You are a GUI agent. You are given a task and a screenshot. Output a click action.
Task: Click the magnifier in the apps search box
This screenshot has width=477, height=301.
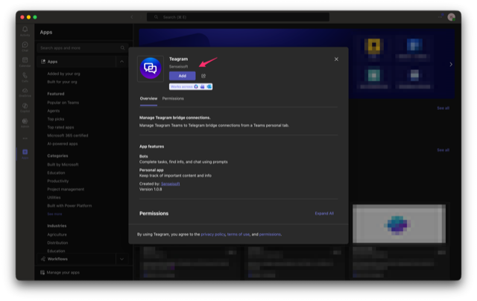(122, 48)
